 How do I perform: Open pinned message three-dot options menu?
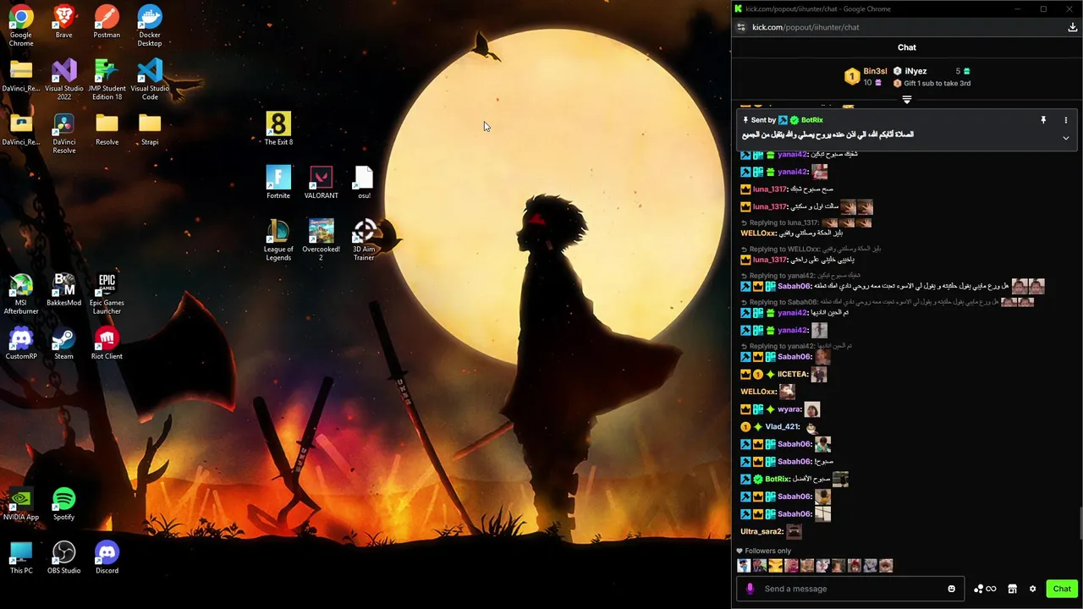pyautogui.click(x=1066, y=120)
